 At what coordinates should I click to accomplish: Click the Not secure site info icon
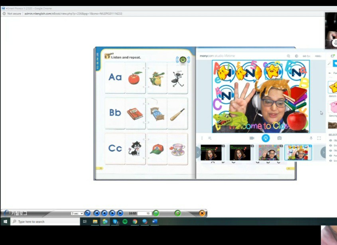[x=4, y=14]
